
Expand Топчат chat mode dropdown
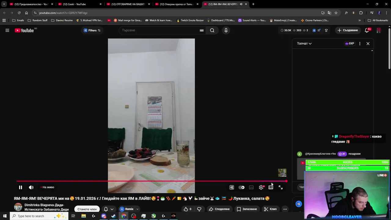pyautogui.click(x=304, y=43)
